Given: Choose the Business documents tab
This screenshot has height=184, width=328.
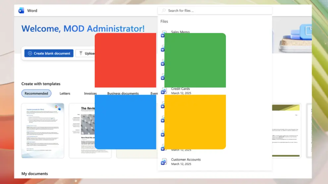Looking at the screenshot, I should point(123,93).
